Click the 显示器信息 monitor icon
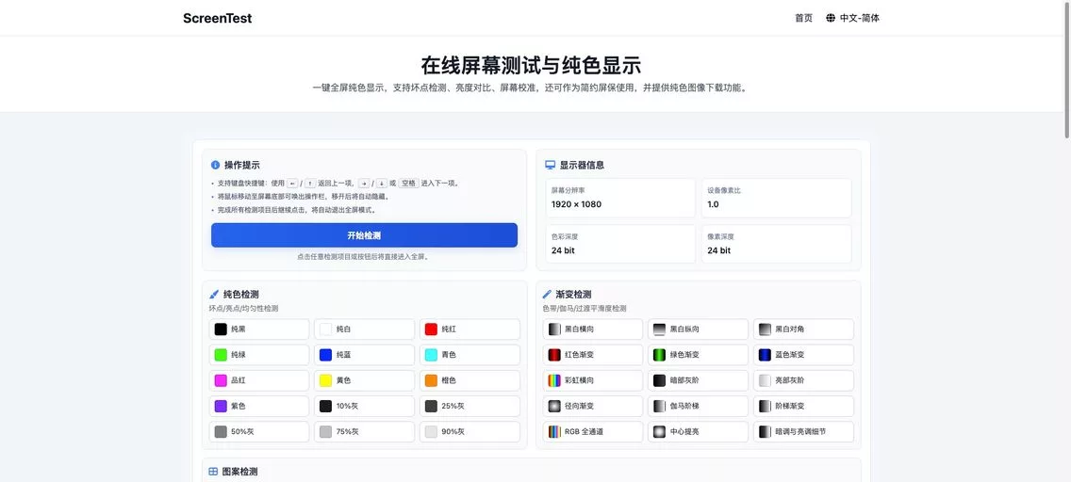 tap(550, 165)
